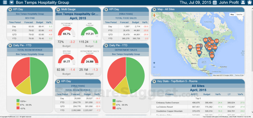Open the hamburger menu in top bar
The image size is (253, 118).
coord(5,2)
